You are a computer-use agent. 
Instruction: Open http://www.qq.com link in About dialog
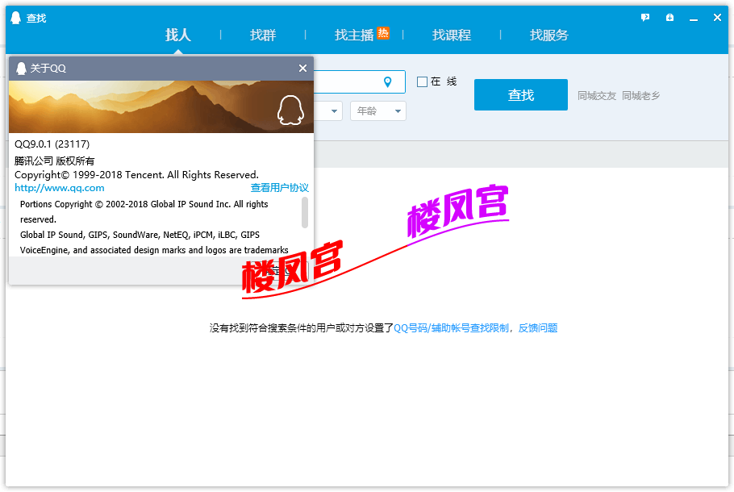[60, 188]
